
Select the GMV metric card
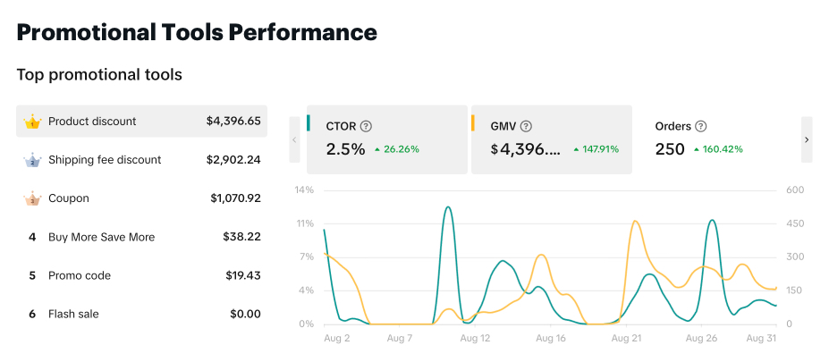tap(551, 139)
